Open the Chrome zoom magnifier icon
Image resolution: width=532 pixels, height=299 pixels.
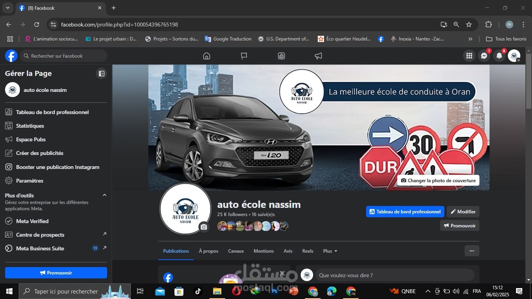(x=456, y=25)
